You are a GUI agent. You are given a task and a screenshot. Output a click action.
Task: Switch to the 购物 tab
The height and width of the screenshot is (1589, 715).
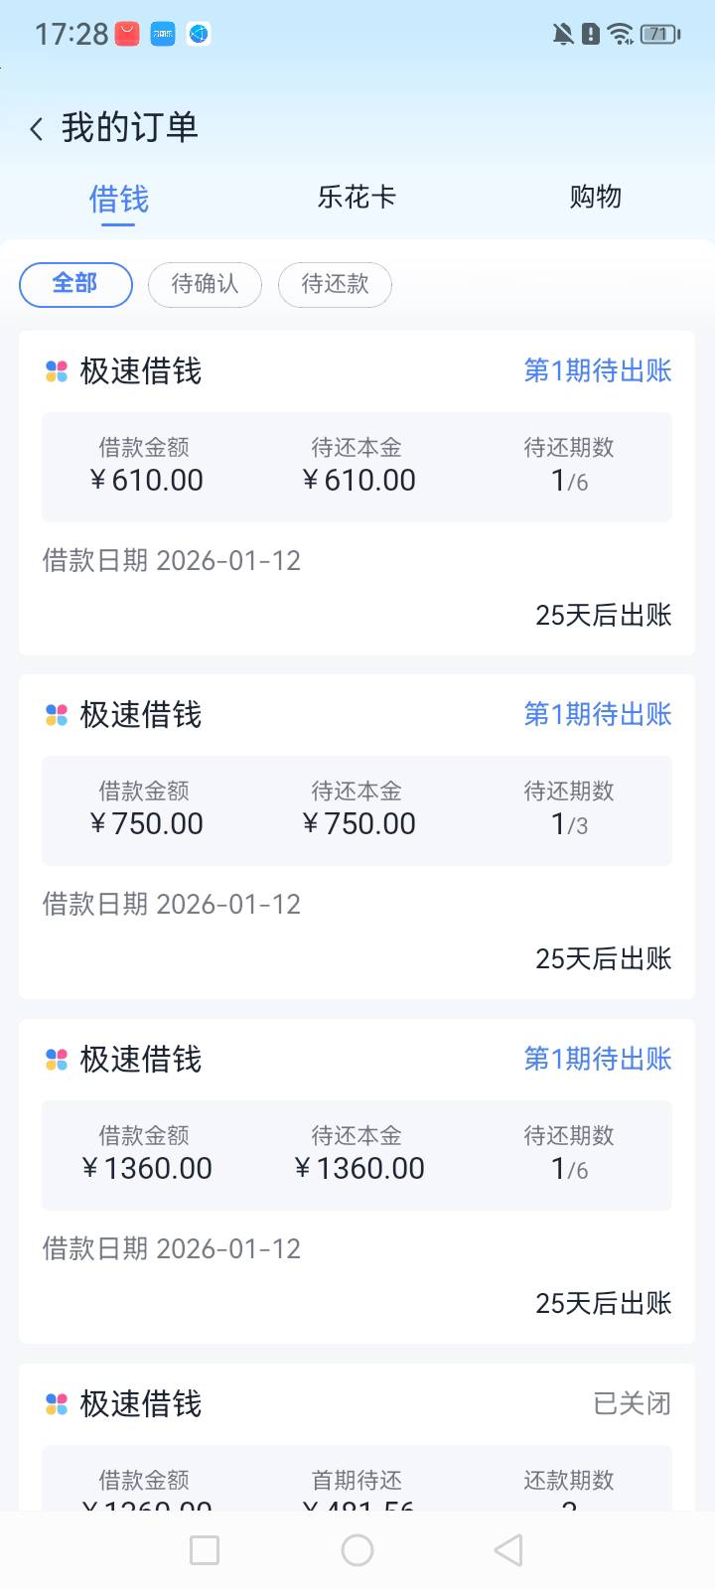595,197
